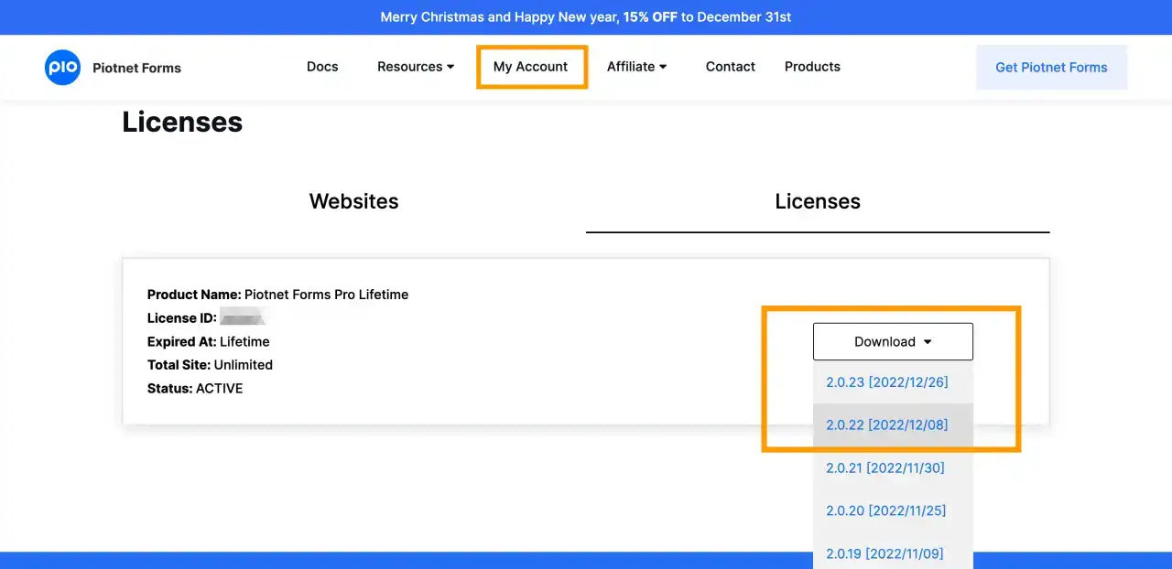
Task: Switch to the Licenses tab
Action: 818,201
